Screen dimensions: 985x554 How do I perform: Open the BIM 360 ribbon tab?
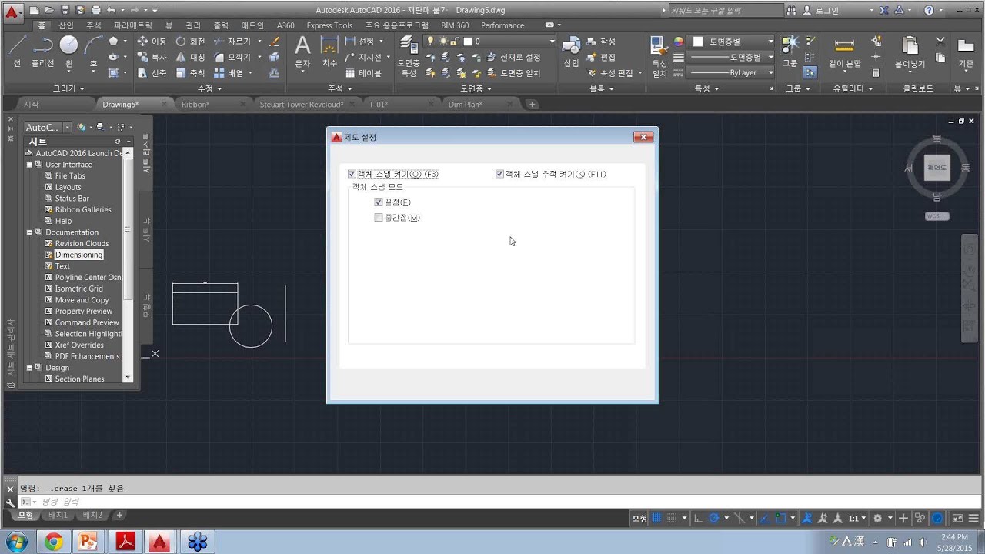coord(455,25)
